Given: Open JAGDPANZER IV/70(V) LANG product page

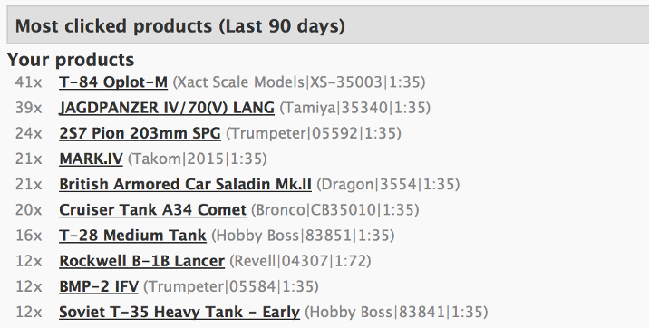Looking at the screenshot, I should coord(167,108).
